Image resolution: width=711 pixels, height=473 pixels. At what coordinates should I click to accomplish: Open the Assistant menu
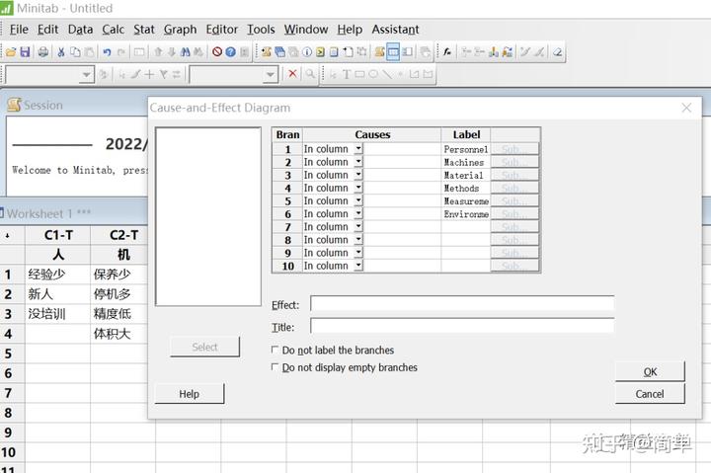click(x=395, y=30)
